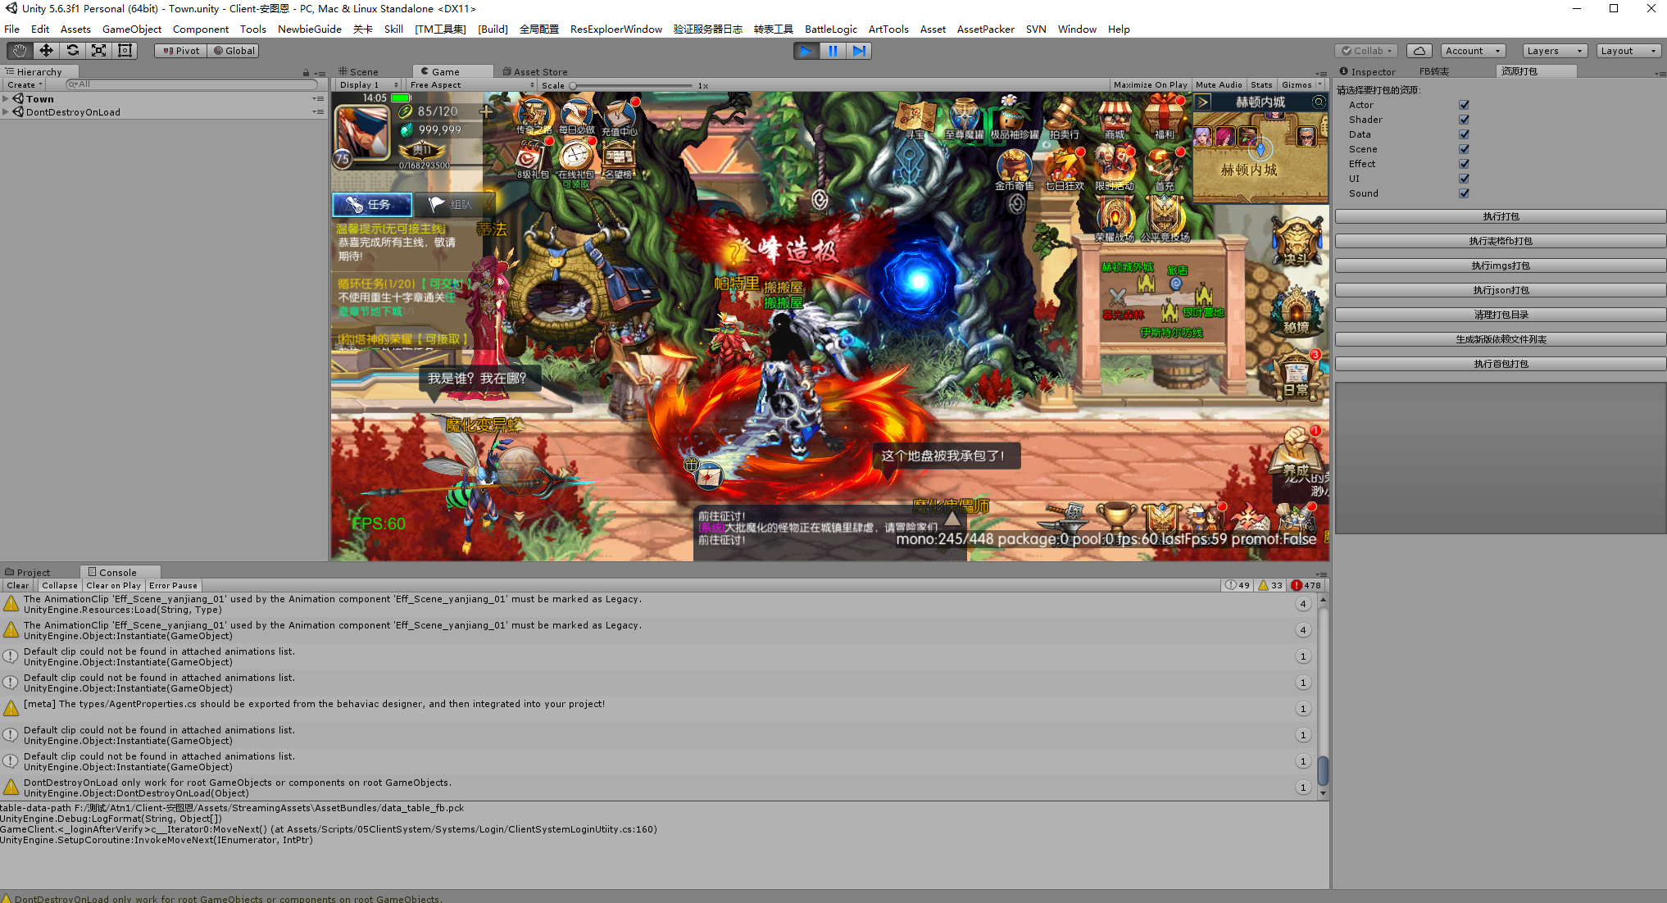Image resolution: width=1667 pixels, height=903 pixels.
Task: Click the player avatar portrait in game
Action: click(x=361, y=134)
